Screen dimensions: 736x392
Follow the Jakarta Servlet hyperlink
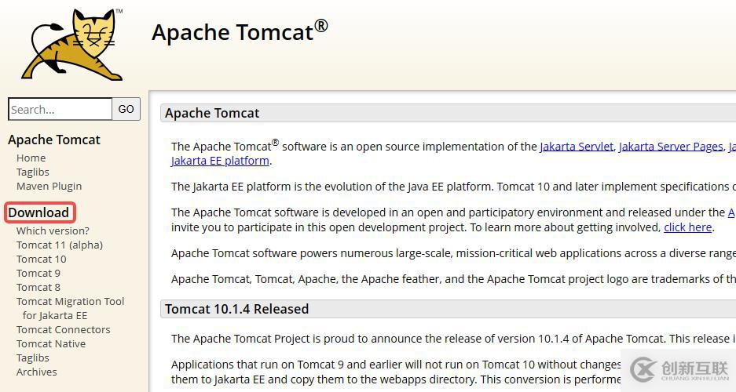[x=576, y=147]
